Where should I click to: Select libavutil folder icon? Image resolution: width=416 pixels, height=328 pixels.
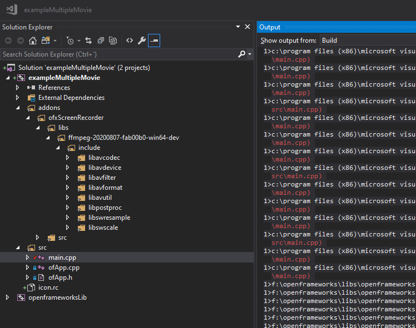tap(81, 198)
